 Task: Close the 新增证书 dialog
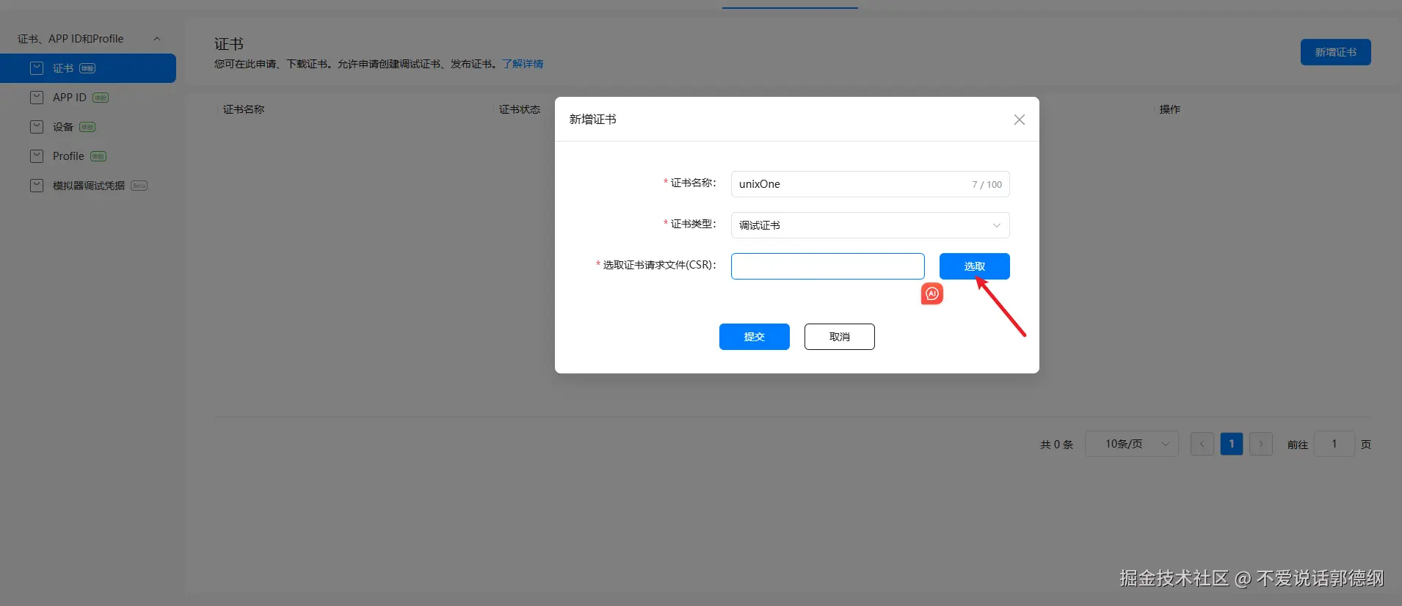pyautogui.click(x=1020, y=120)
